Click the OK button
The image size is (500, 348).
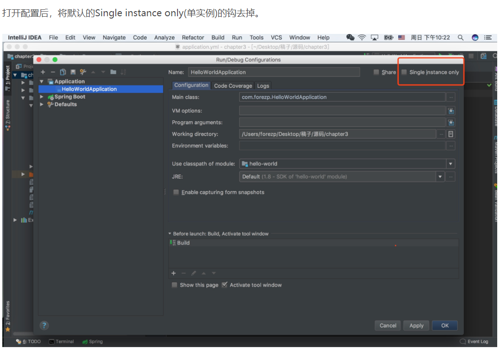(445, 325)
